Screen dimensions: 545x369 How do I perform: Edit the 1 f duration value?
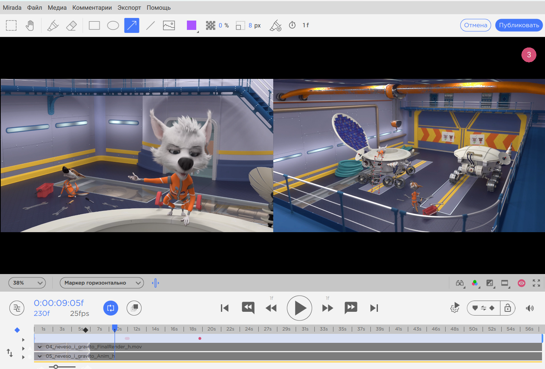point(306,25)
